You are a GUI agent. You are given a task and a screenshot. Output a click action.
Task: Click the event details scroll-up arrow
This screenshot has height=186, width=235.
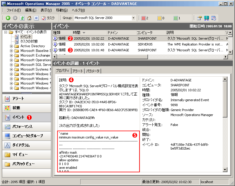(225, 79)
